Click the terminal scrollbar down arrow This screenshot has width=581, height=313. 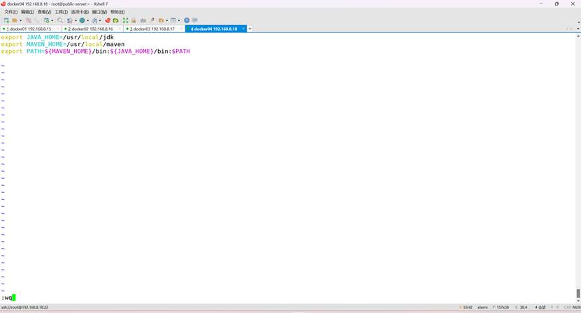point(578,301)
